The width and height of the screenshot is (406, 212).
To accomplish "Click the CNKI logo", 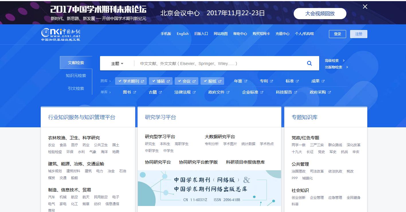I will [61, 35].
